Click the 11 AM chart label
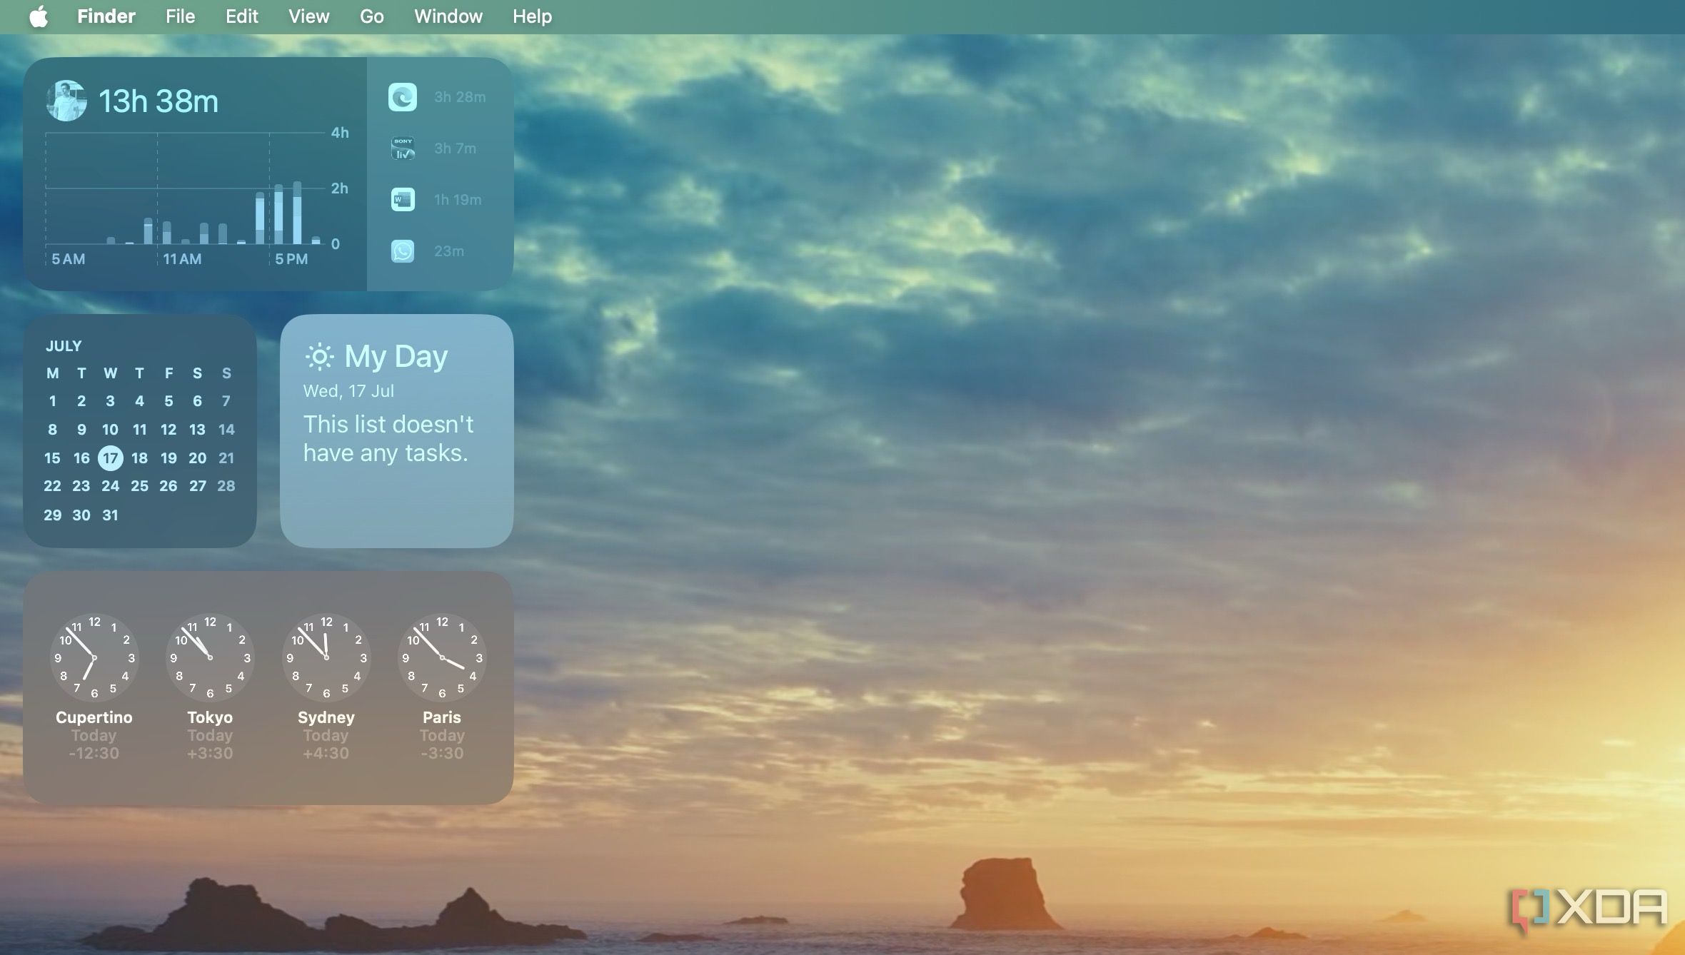Viewport: 1685px width, 955px height. (x=182, y=259)
